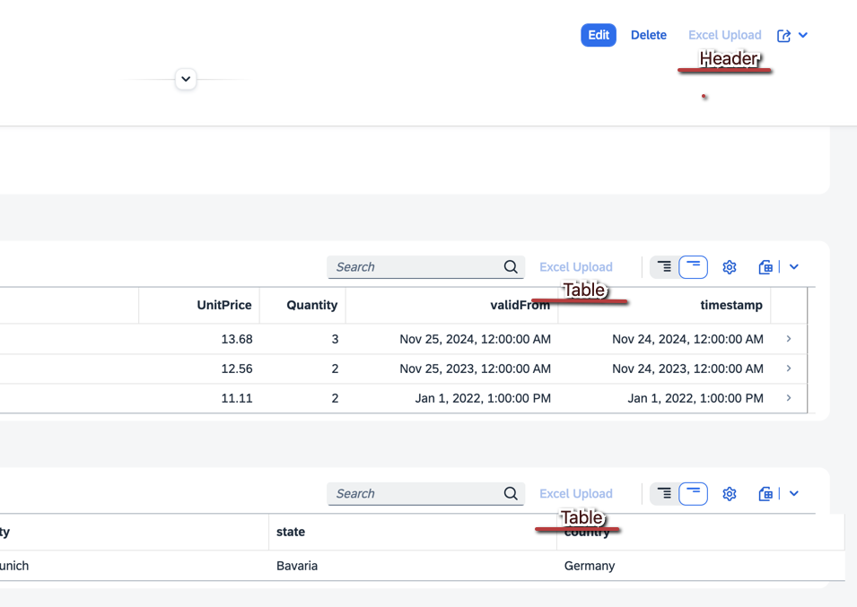Toggle show less per row above state table
Viewport: 857px width, 607px height.
click(x=693, y=493)
